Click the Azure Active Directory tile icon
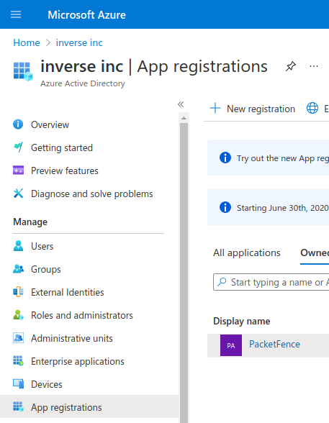Viewport: 329px width, 423px height. (x=22, y=71)
